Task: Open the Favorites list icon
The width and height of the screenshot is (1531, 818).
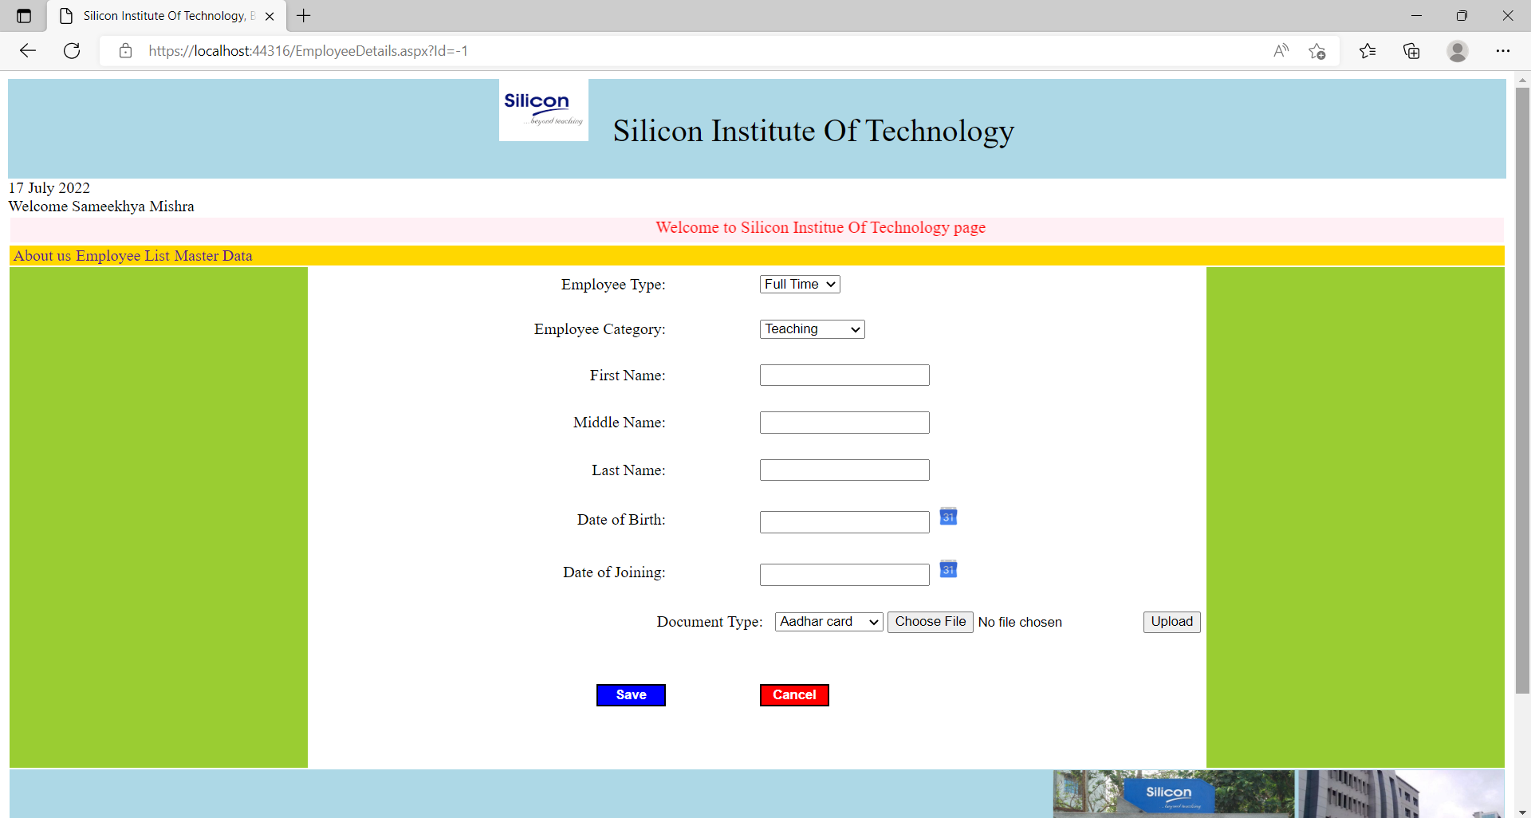Action: coord(1368,51)
